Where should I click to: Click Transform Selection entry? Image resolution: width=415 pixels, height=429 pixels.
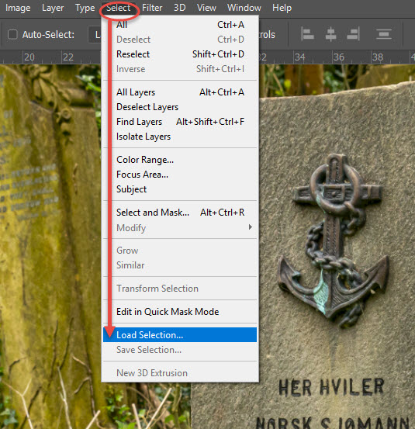180,289
